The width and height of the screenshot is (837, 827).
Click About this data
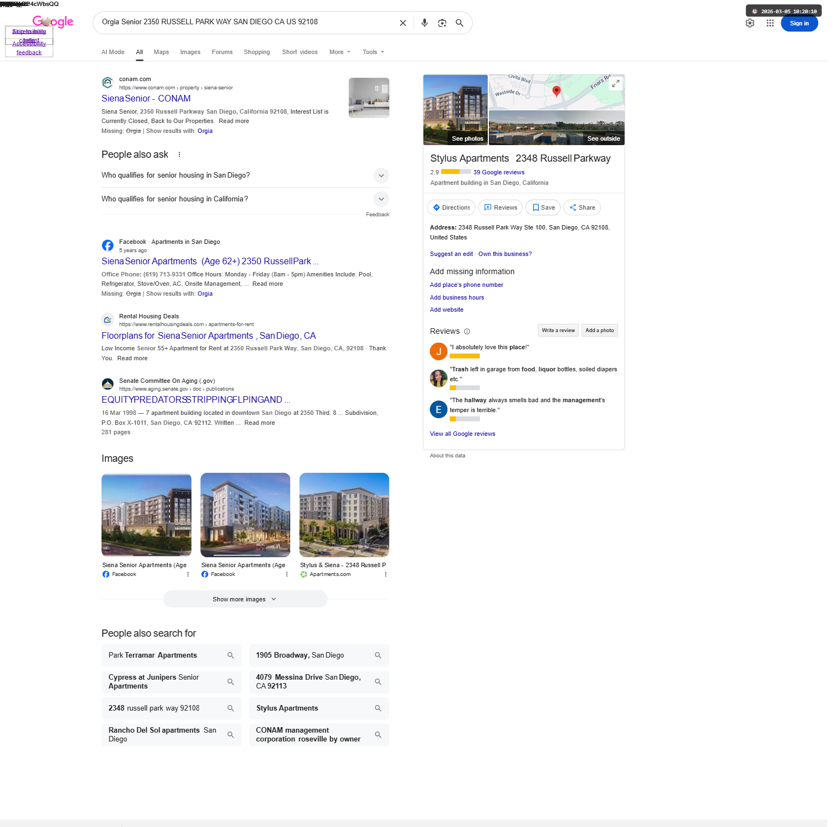pos(447,456)
